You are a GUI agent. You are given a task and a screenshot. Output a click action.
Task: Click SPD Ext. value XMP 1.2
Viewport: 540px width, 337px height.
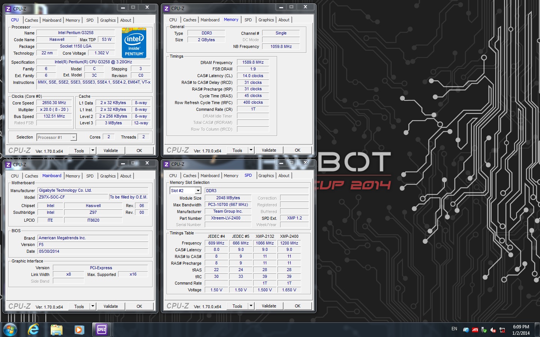(x=294, y=218)
